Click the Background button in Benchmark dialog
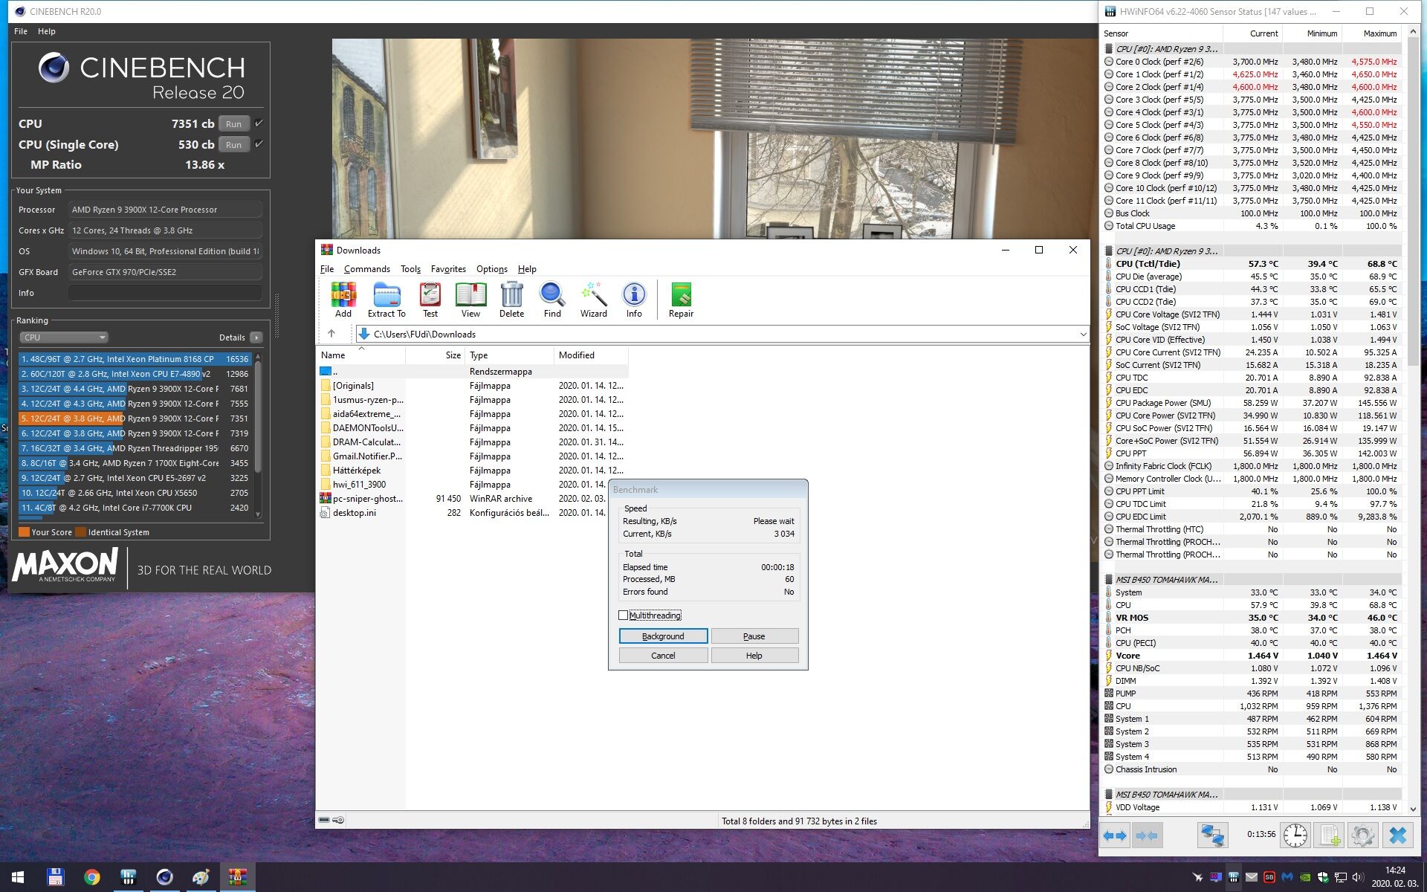Screen dimensions: 1427x892 (x=663, y=636)
